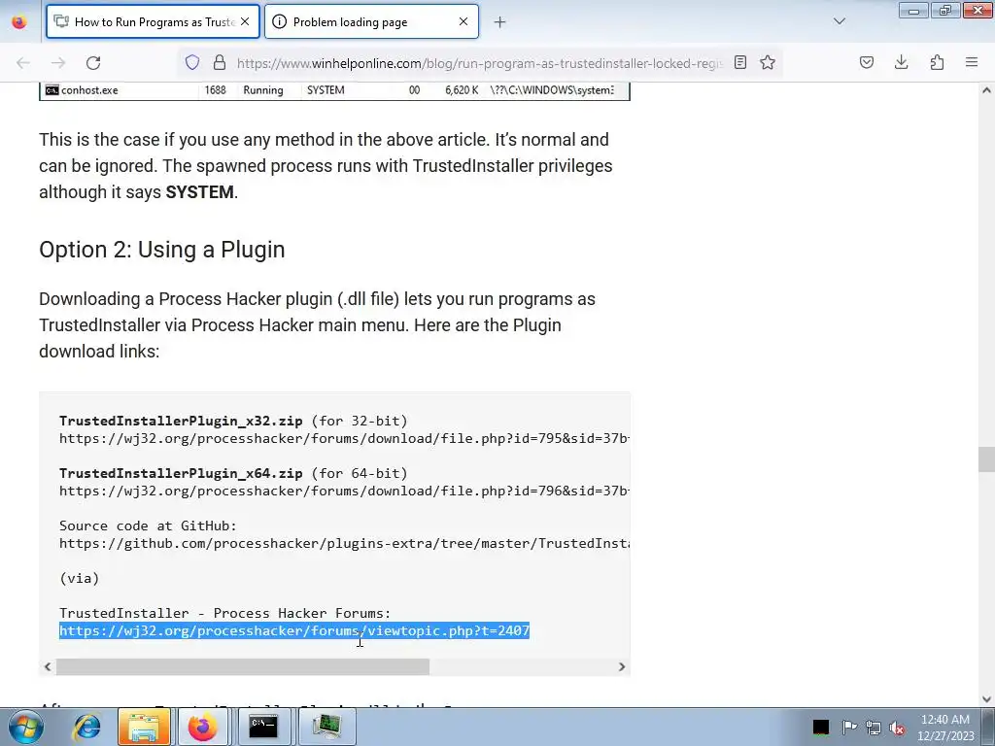
Task: Open the Extensions puzzle icon
Action: click(x=937, y=62)
